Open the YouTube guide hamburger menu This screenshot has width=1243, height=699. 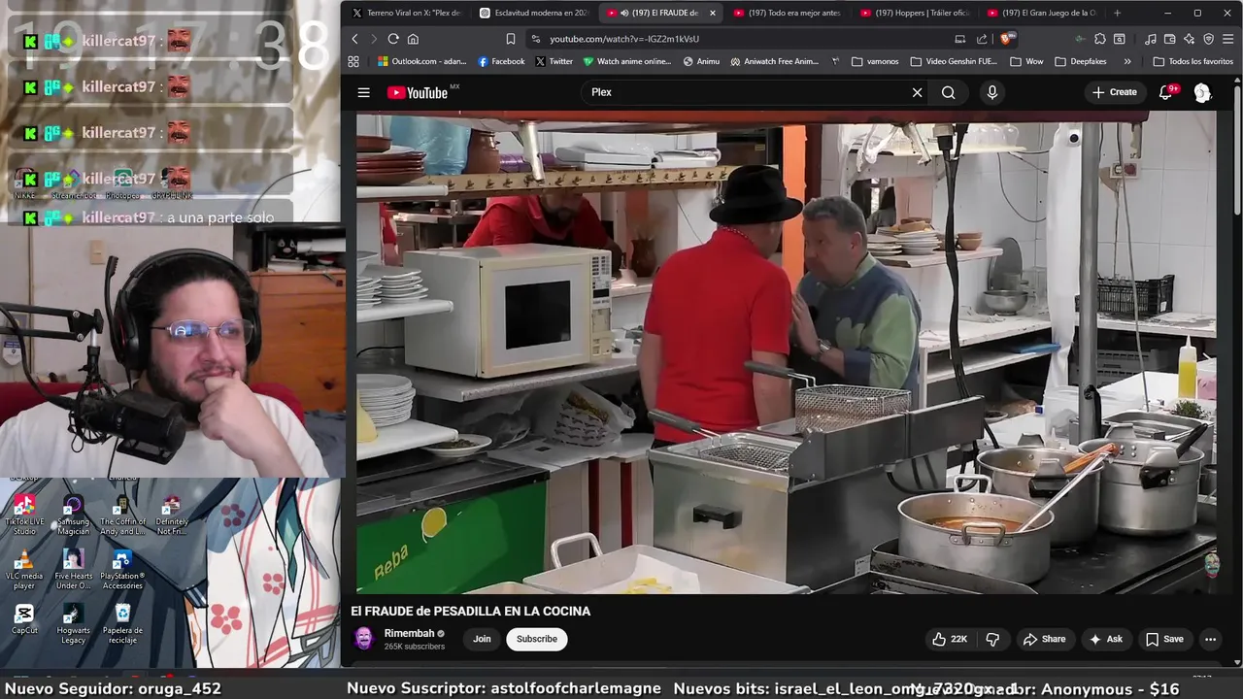[363, 92]
